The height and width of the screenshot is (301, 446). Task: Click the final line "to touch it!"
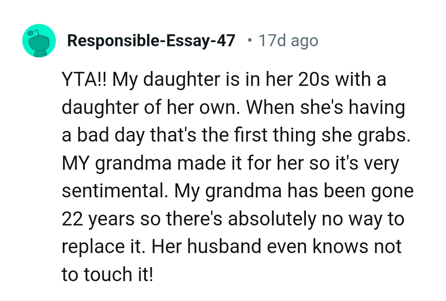coord(107,275)
